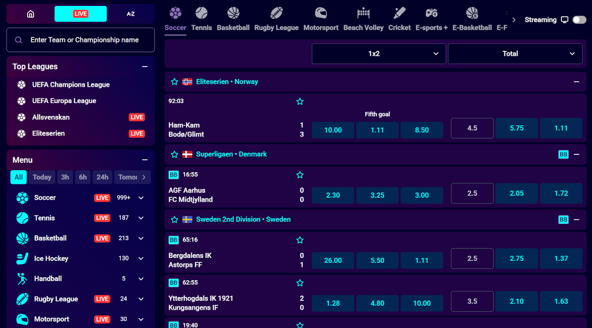Select the Today time filter
Viewport: 592px width, 328px height.
coord(41,177)
